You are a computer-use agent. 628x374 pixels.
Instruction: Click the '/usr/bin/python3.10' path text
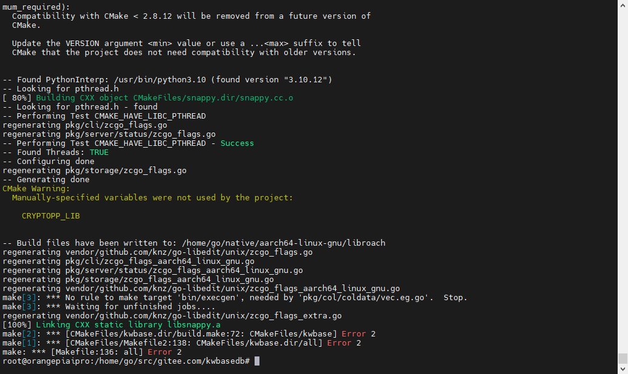coord(160,80)
